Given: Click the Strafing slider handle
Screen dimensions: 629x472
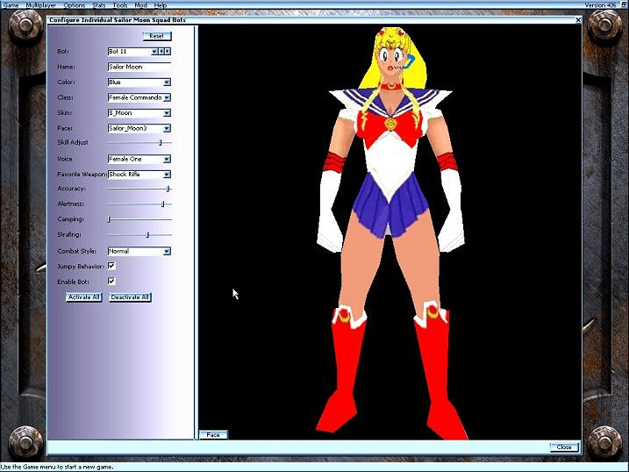Looking at the screenshot, I should point(147,234).
